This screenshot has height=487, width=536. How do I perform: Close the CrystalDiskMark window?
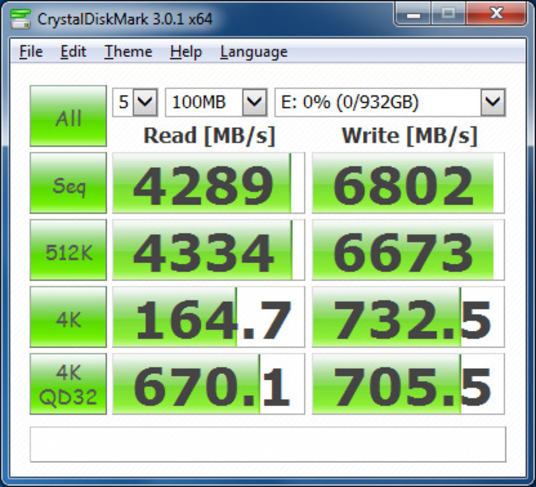coord(496,14)
